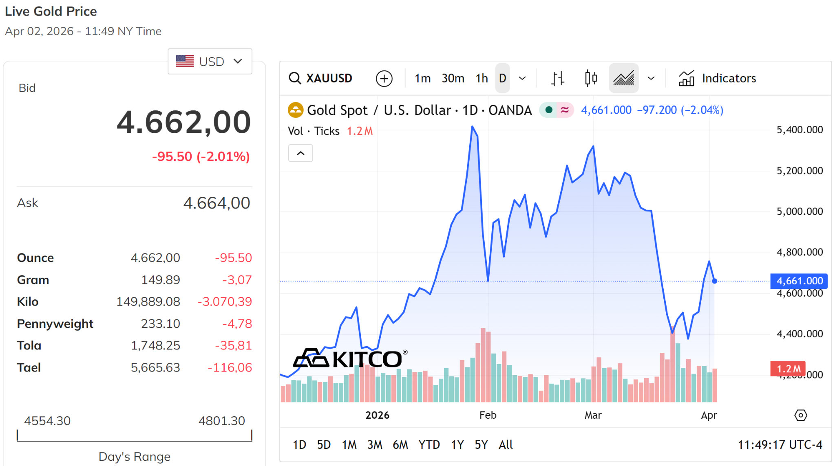835x466 pixels.
Task: Collapse the indicator legend with caret button
Action: click(300, 153)
